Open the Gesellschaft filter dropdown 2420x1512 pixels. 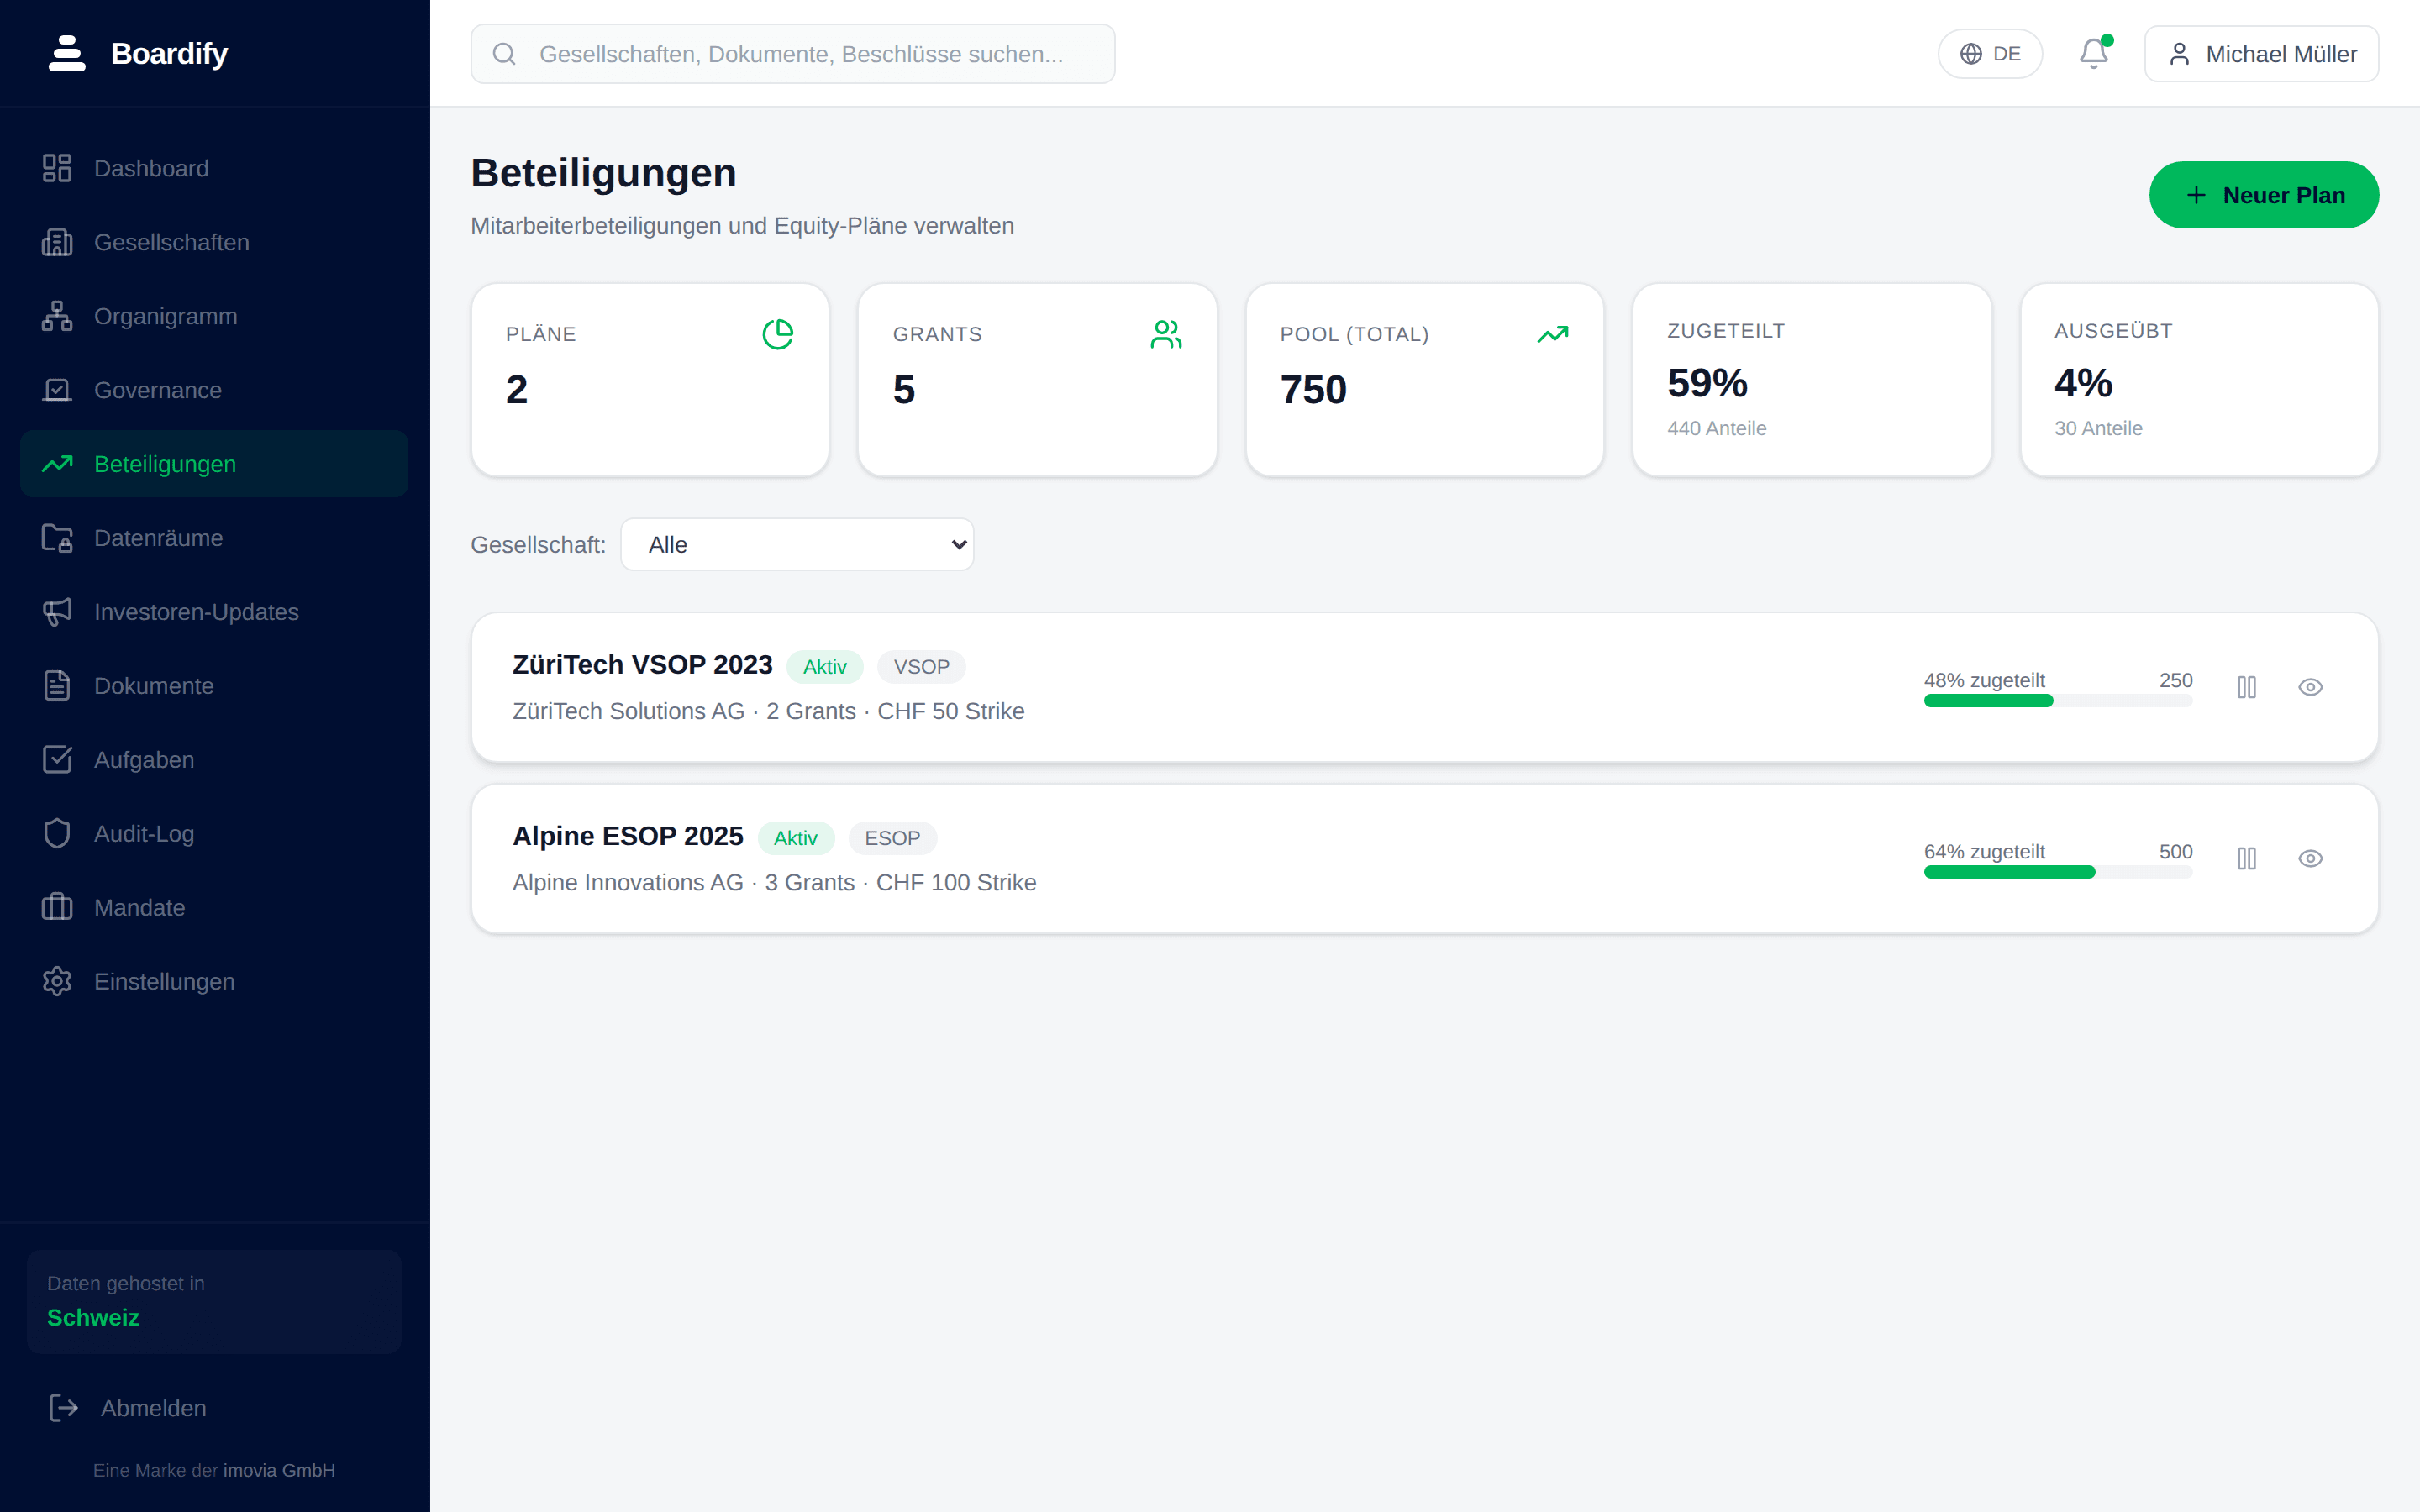click(797, 544)
